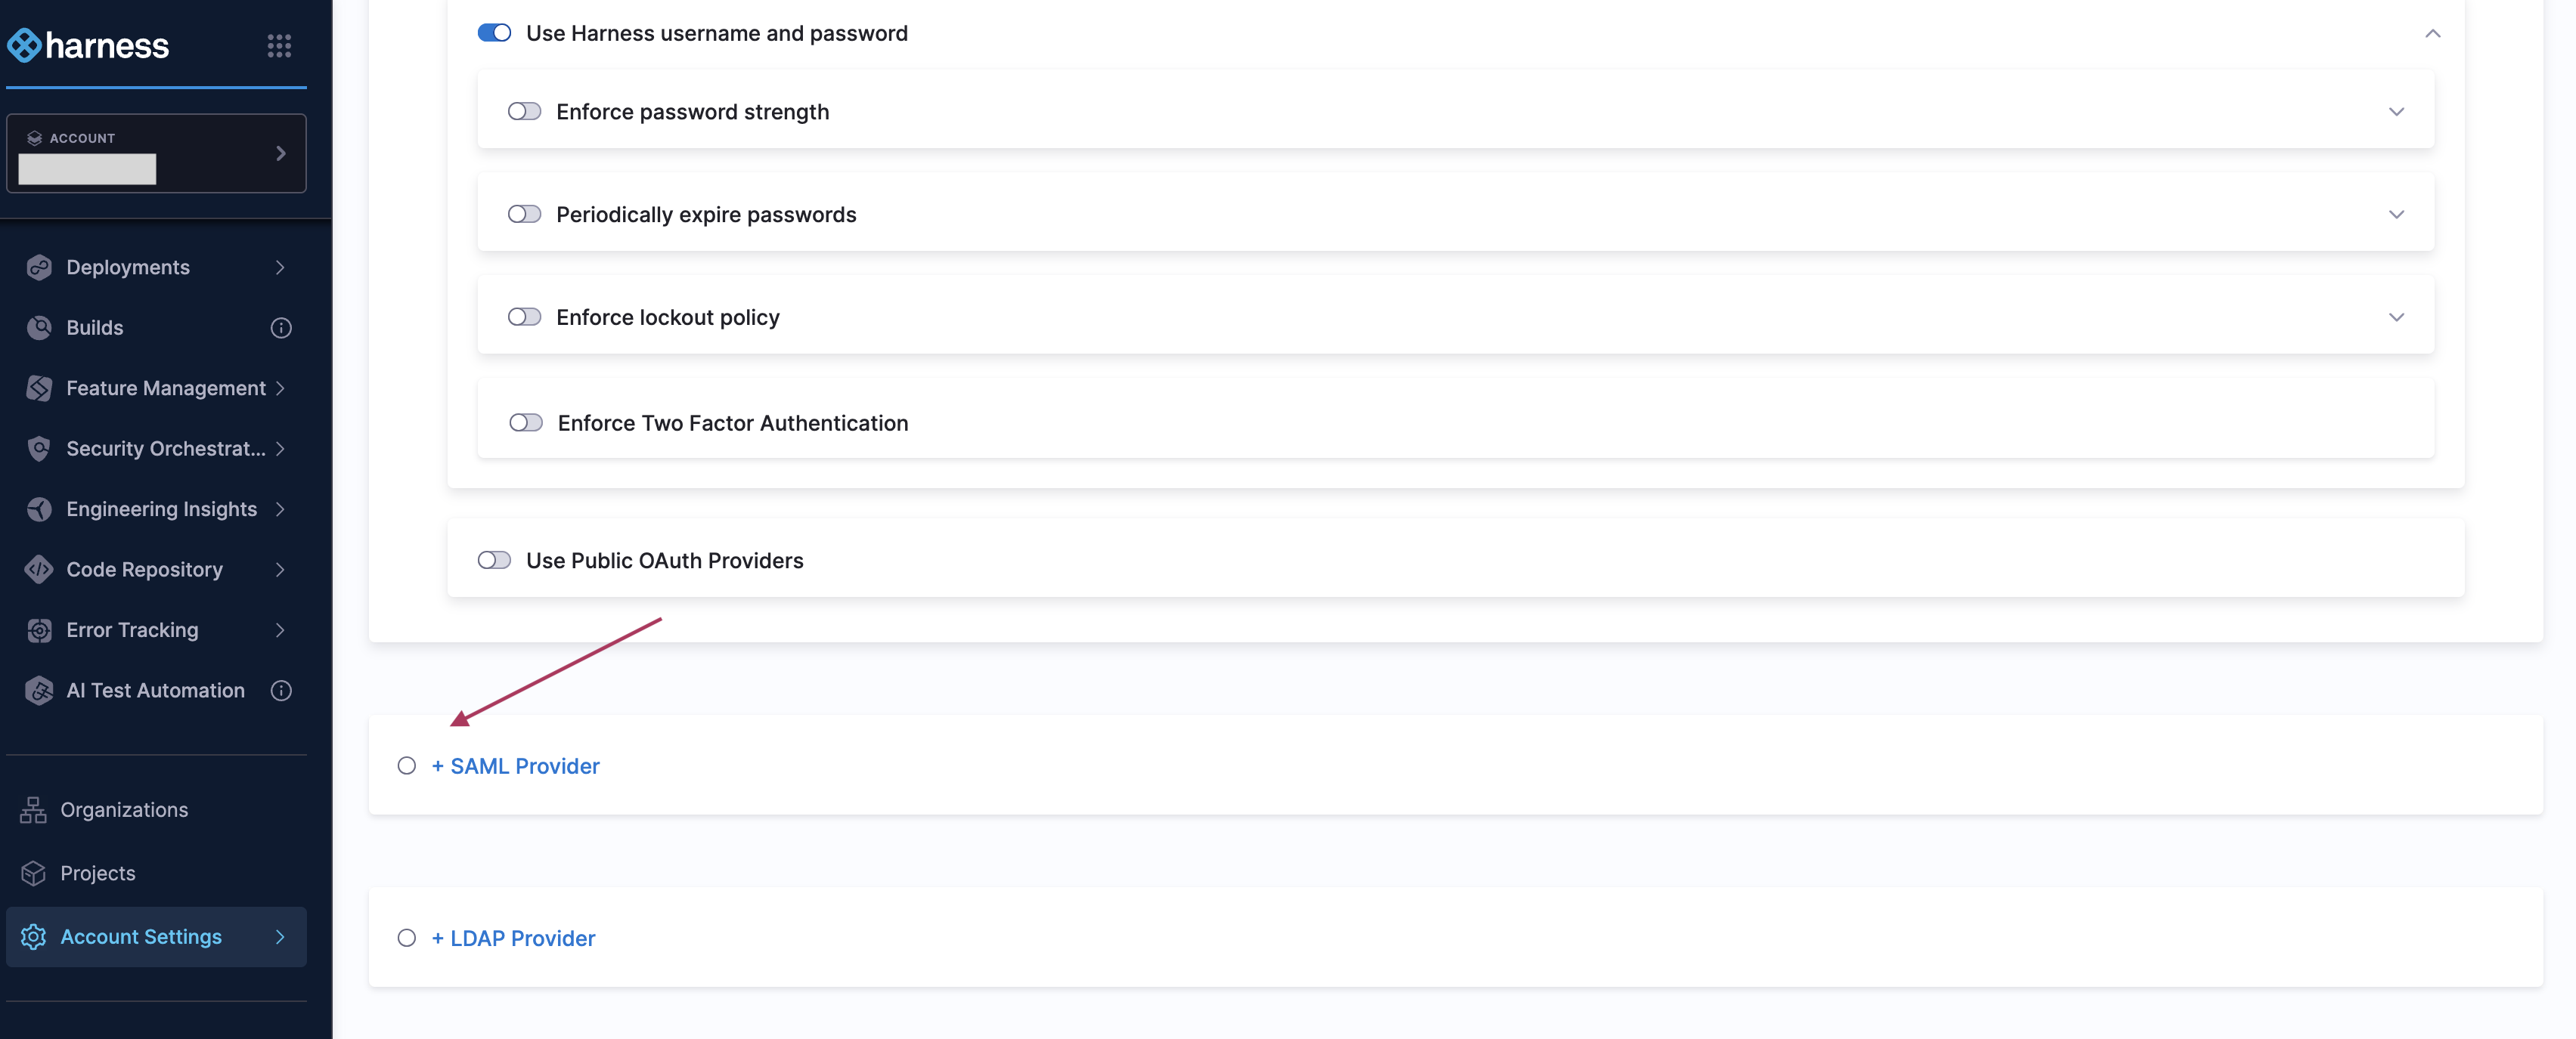Click the Projects cube icon
This screenshot has width=2576, height=1039.
[x=33, y=874]
